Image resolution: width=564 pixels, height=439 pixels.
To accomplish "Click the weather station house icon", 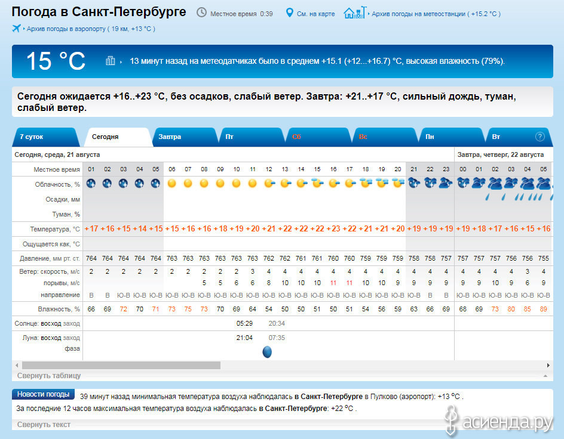I will 355,13.
